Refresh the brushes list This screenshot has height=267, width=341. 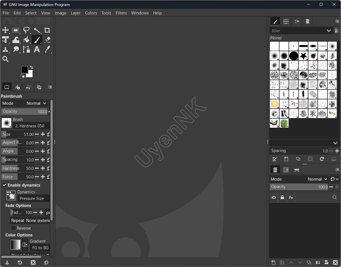tap(322, 159)
